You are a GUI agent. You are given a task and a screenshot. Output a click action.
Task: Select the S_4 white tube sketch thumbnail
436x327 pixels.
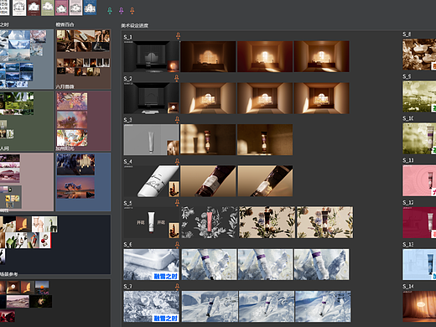[x=151, y=181]
